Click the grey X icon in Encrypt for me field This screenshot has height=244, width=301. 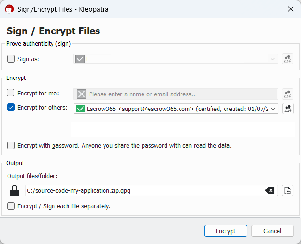coord(82,94)
